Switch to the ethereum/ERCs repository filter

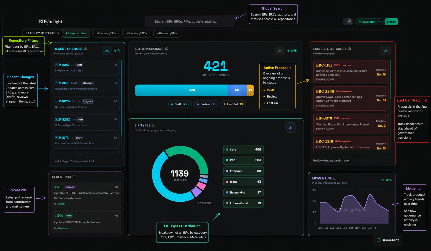click(x=137, y=33)
